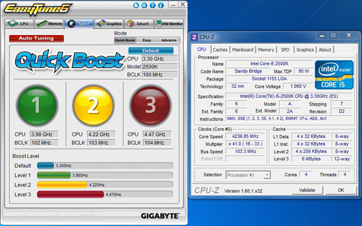The image size is (362, 226).
Task: Click the Level 2 4.22GHz yellow bar
Action: (105, 185)
